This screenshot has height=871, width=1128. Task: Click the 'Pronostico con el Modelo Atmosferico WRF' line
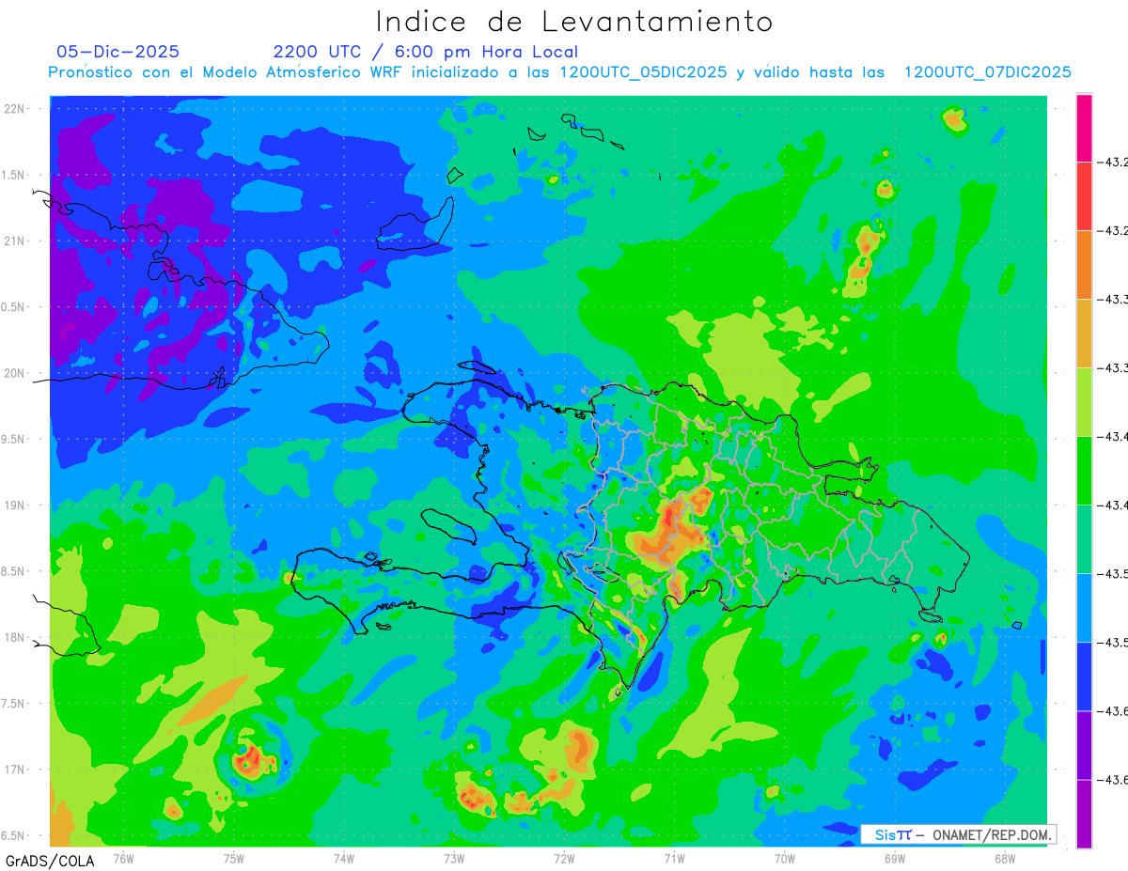coord(559,72)
